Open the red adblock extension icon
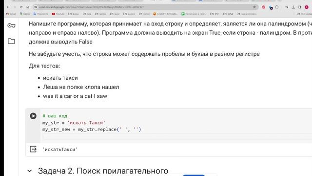The image size is (312, 176). [264, 7]
